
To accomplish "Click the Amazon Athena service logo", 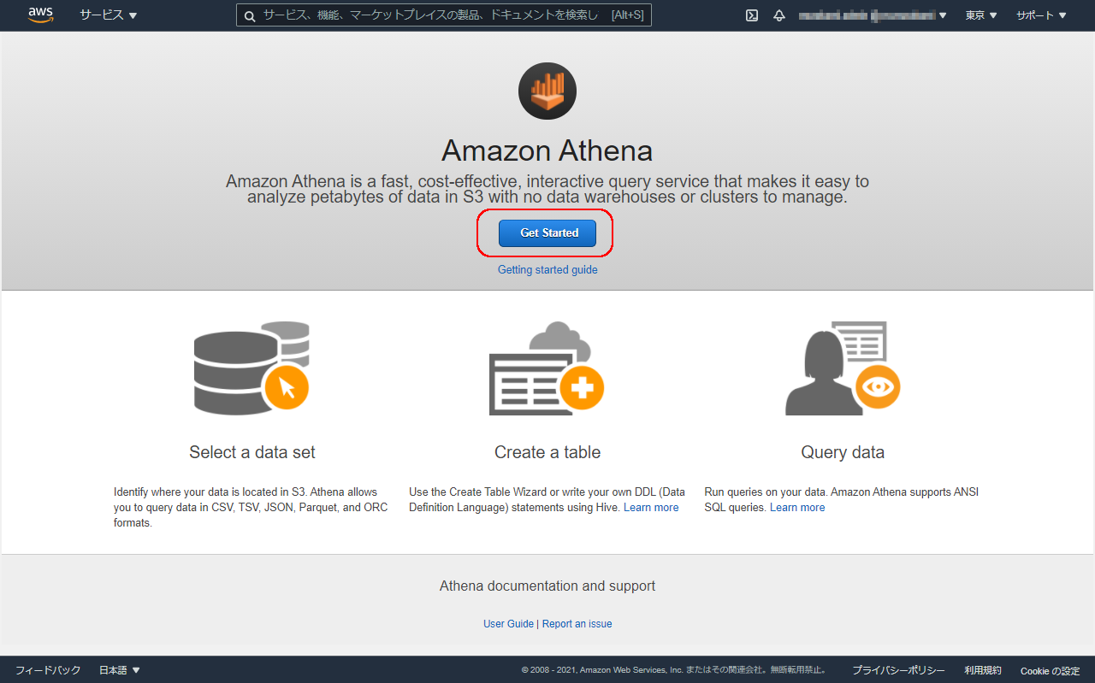I will point(547,91).
